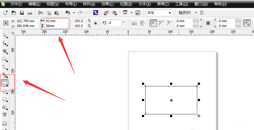Toggle the edit corners together lock
Viewport: 254px width, 130px height.
(208, 23)
